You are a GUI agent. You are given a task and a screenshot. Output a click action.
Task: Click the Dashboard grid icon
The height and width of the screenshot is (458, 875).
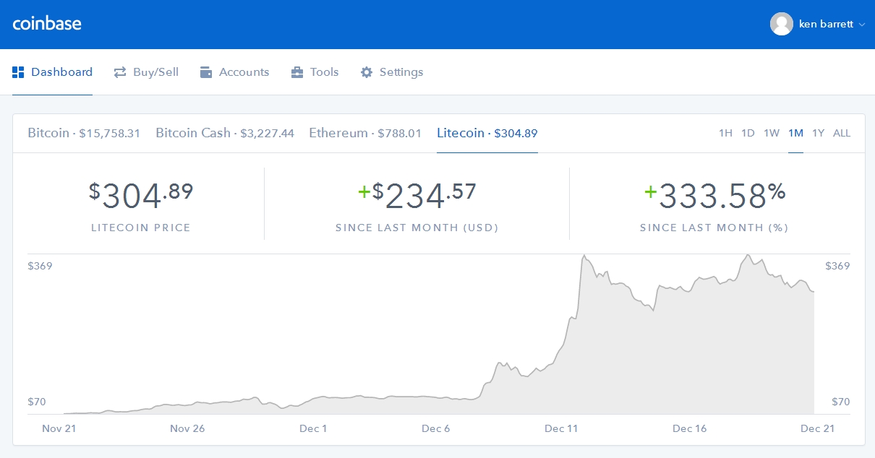[x=18, y=72]
